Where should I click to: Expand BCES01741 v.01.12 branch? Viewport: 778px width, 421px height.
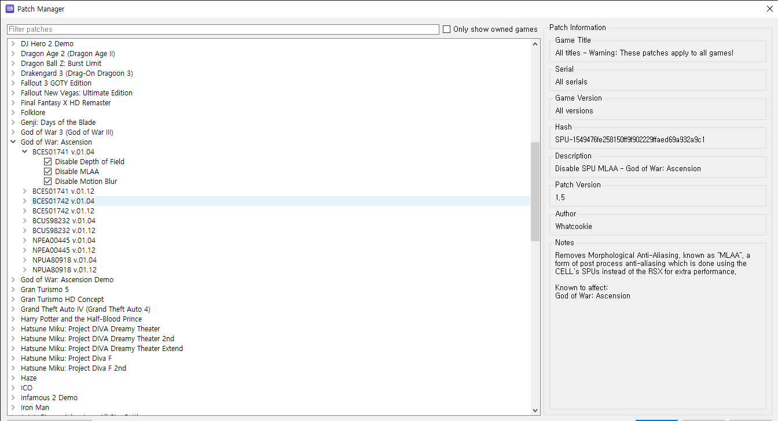tap(25, 191)
